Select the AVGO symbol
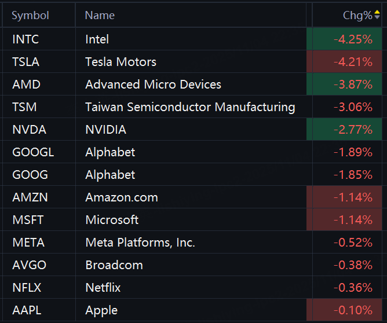 click(x=29, y=265)
